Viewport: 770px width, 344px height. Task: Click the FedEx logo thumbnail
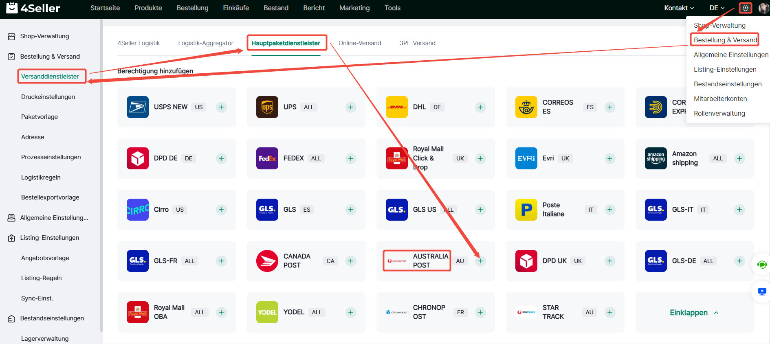click(x=267, y=158)
